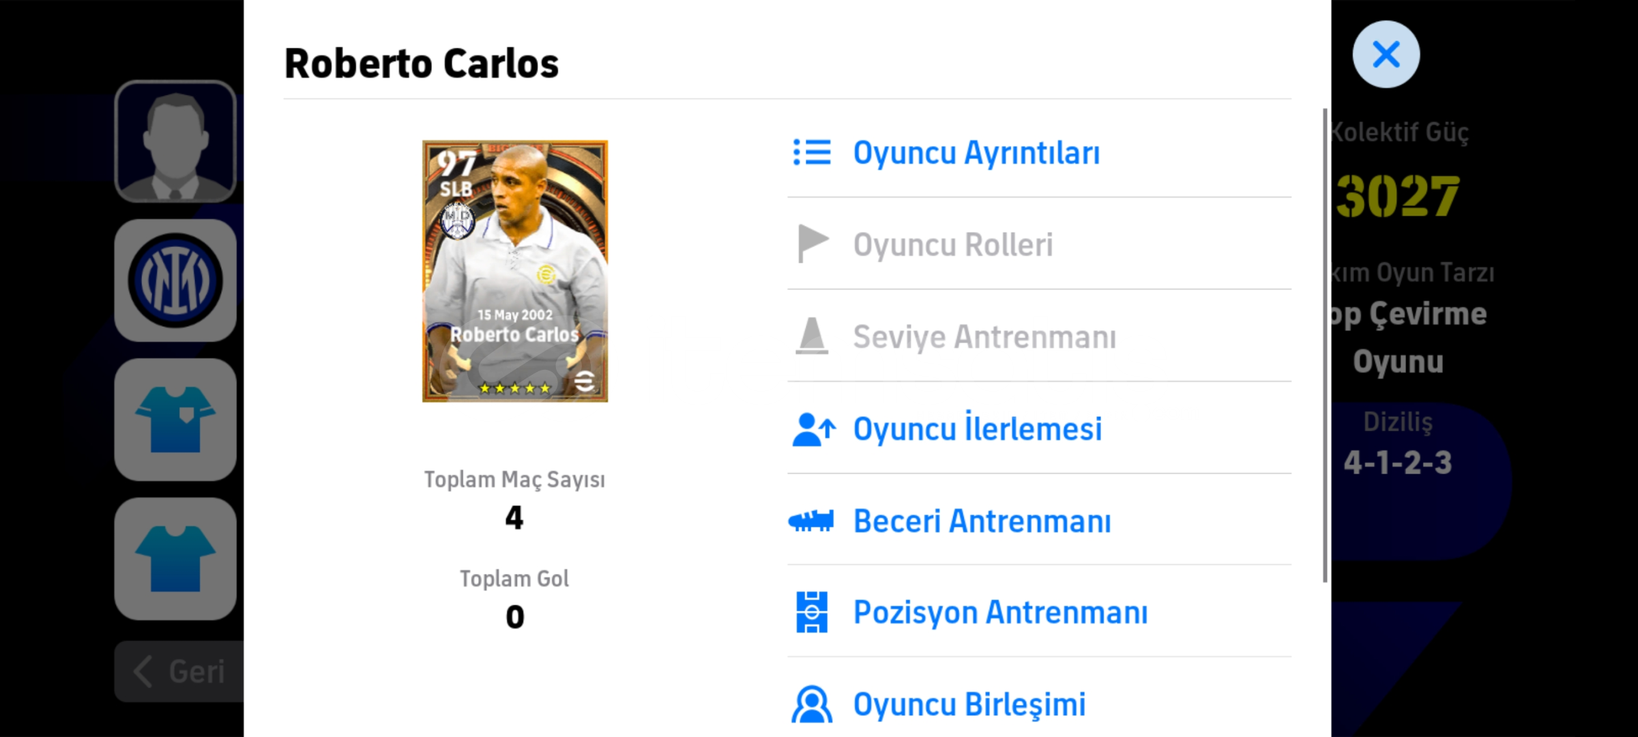Open the Pozisyon Antrenmanı pitch icon
1638x737 pixels.
pos(812,612)
